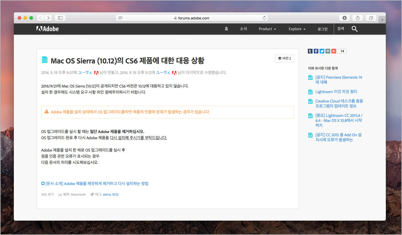Click 검색 in the navigation bar
Screen dimensions: 402x235
point(341,29)
